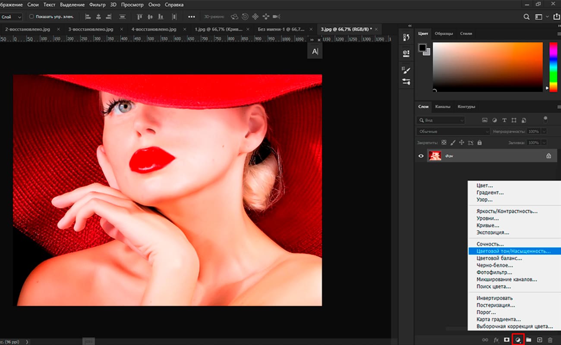Click the 3D video camera zoom icon
This screenshot has width=561, height=345.
coord(277,17)
